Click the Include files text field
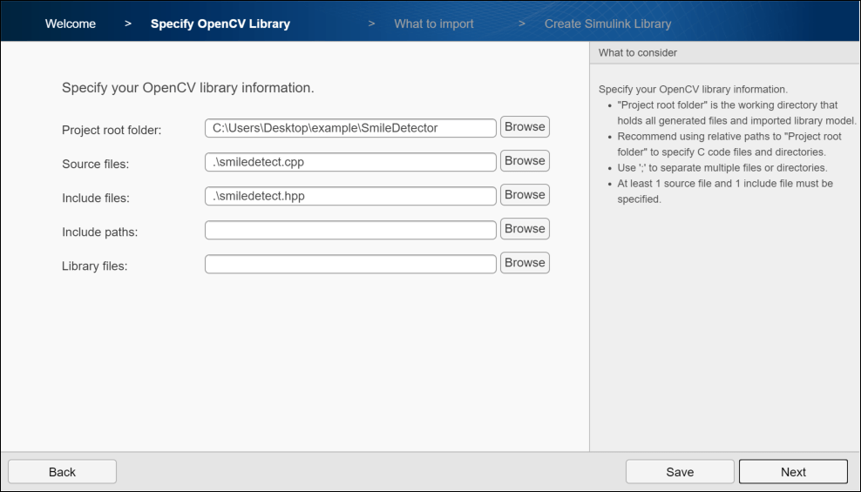This screenshot has height=492, width=861. coord(350,196)
